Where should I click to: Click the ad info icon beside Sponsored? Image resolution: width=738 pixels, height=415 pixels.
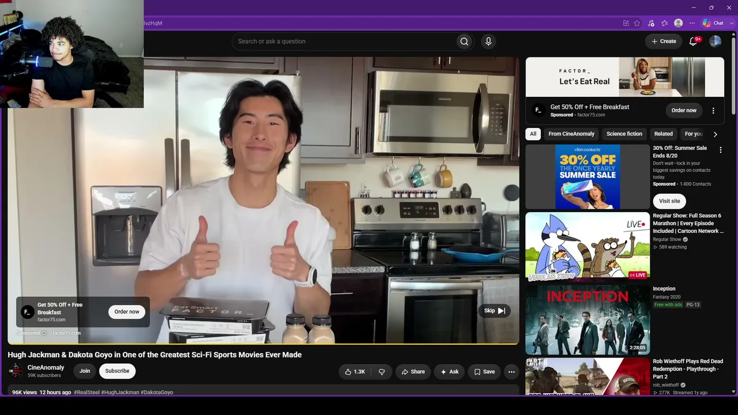44,333
